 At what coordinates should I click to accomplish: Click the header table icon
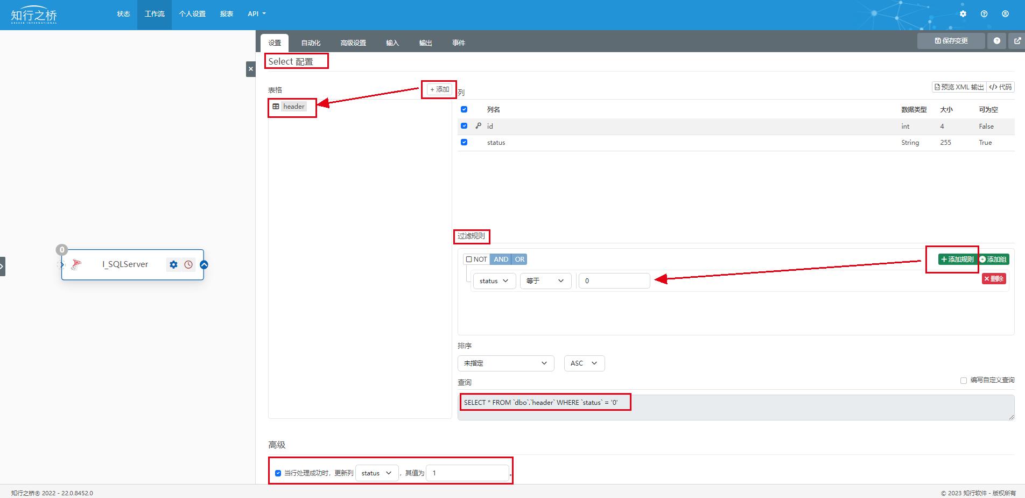276,107
